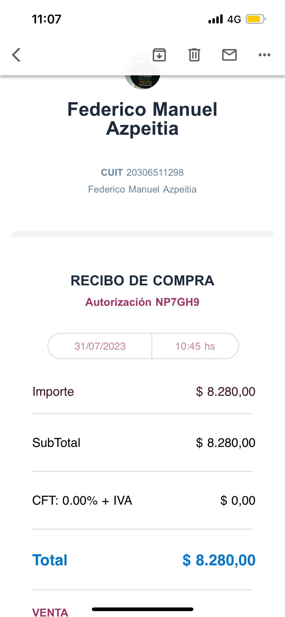
Task: Tap the CUIT number 20306511298
Action: click(155, 172)
